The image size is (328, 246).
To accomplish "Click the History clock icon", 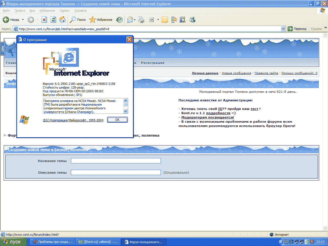I will pyautogui.click(x=119, y=20).
